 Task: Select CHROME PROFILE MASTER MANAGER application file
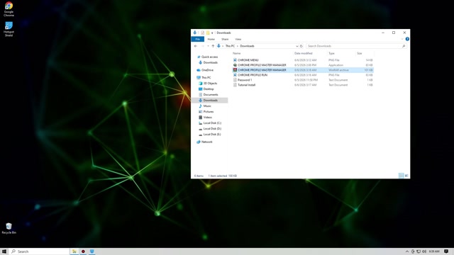[x=303, y=65]
